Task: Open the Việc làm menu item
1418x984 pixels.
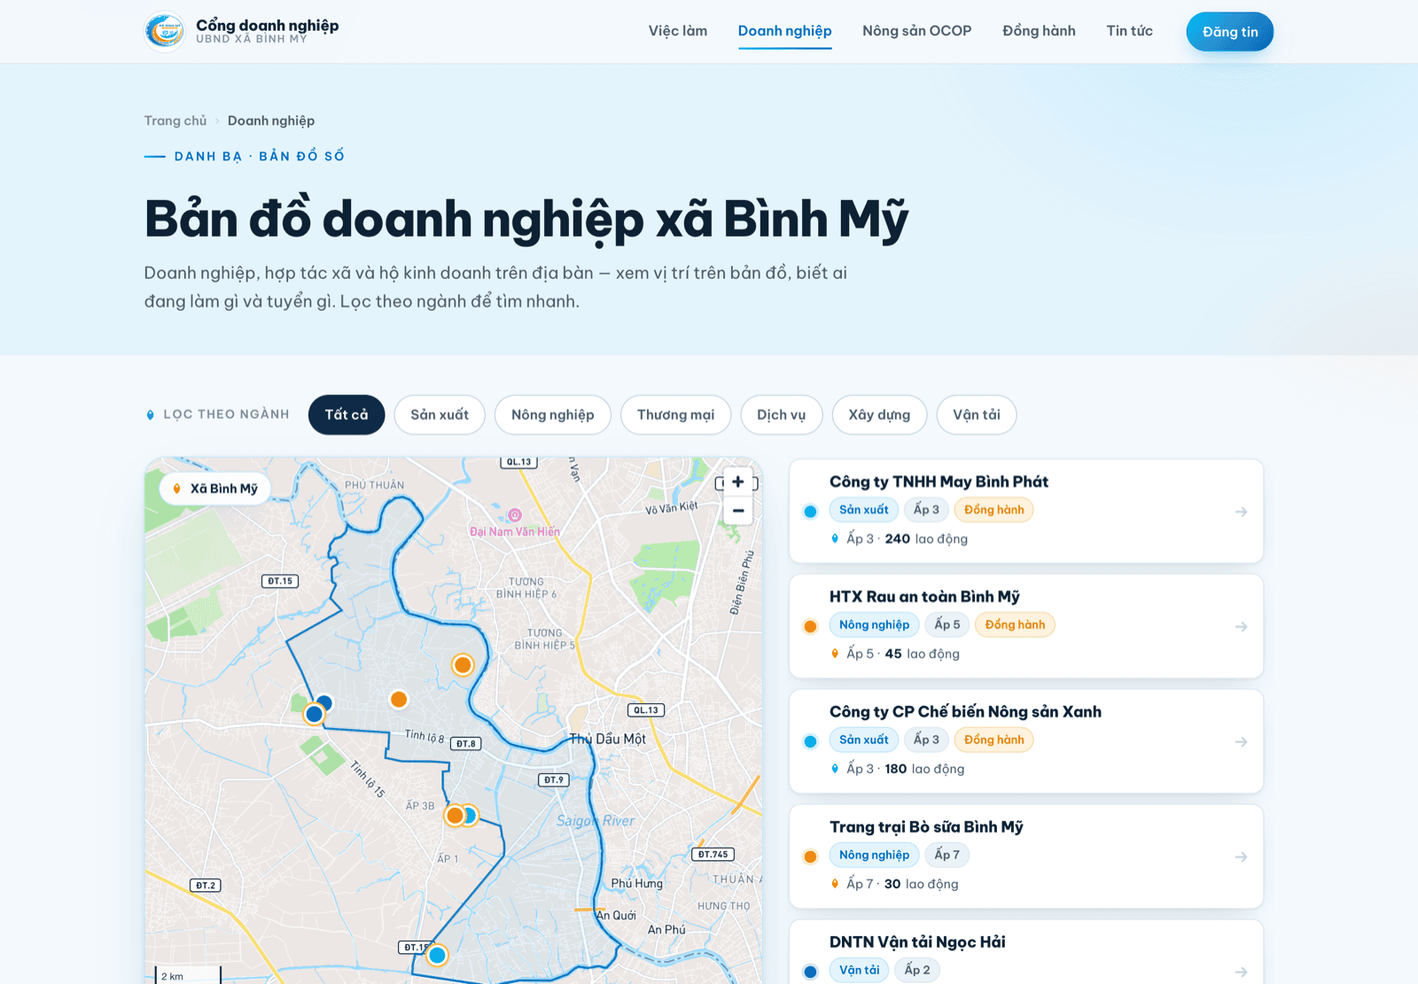Action: [678, 31]
